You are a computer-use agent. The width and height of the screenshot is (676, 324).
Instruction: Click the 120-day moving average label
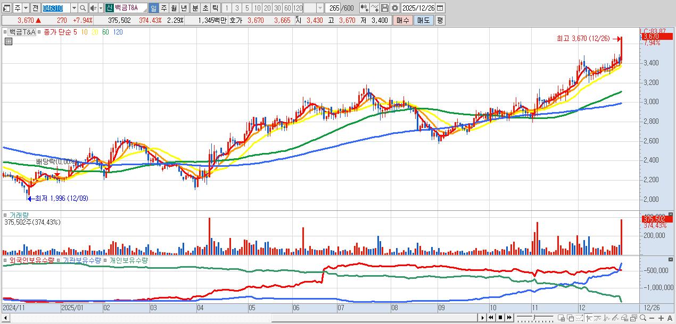[x=118, y=32]
